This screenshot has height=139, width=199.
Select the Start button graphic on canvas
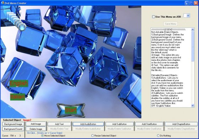tap(71, 110)
